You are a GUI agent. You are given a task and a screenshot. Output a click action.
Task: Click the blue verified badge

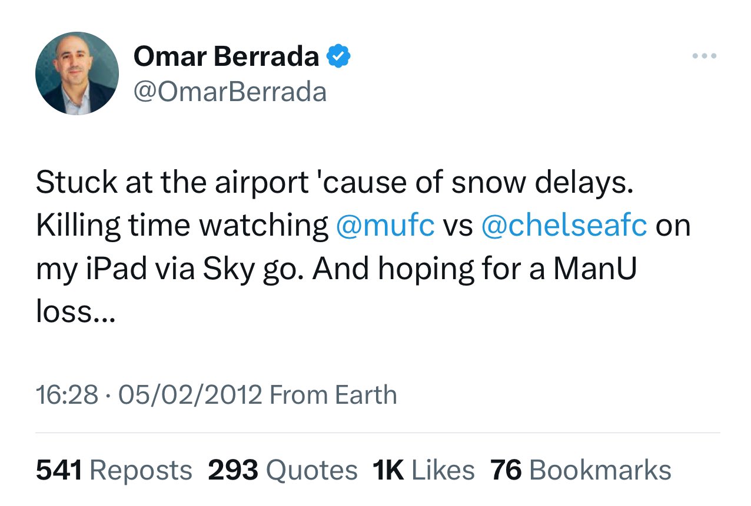(340, 56)
